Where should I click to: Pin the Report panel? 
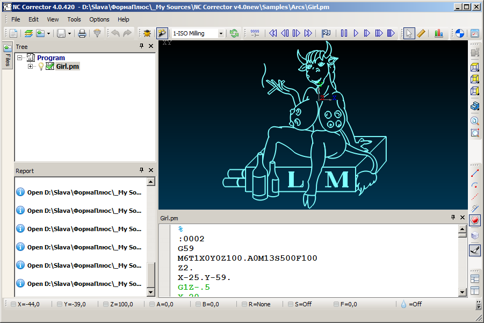[141, 170]
